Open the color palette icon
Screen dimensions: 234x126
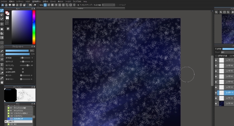tap(8, 29)
